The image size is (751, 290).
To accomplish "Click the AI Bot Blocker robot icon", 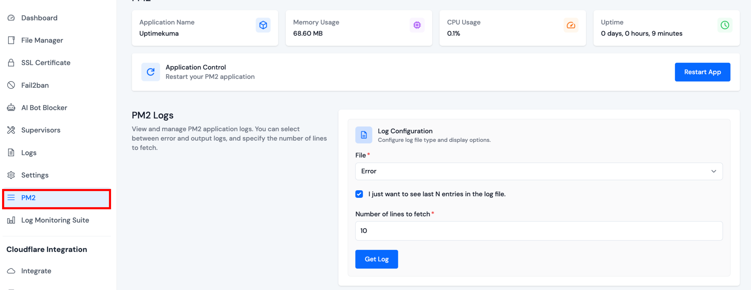I will pos(11,108).
